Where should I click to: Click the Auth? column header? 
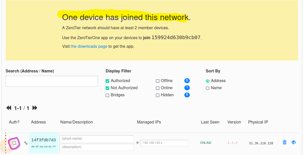14,122
